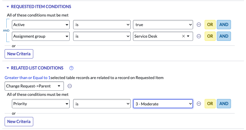Screen dimensions: 246x130
Task: Delete the Priority condition row
Action: 199,104
